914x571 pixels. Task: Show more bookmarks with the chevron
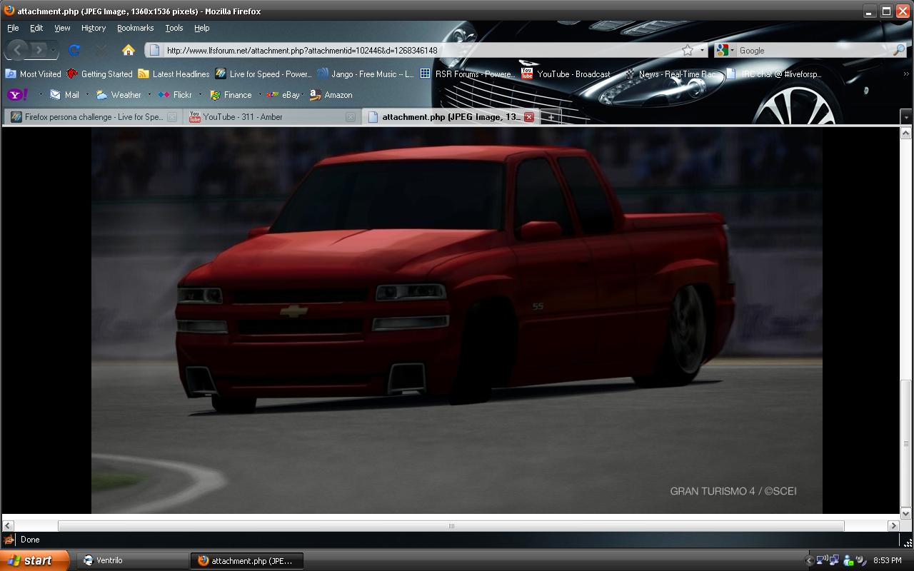[x=907, y=74]
